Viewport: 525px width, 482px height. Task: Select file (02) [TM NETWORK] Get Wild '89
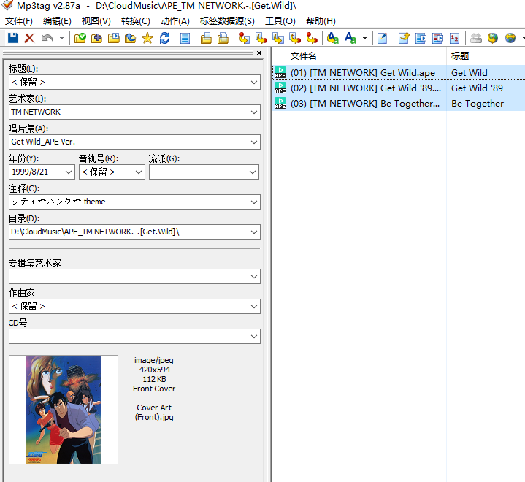tap(366, 88)
